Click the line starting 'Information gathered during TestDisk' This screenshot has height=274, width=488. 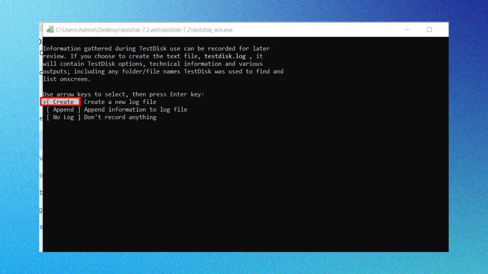pyautogui.click(x=156, y=48)
